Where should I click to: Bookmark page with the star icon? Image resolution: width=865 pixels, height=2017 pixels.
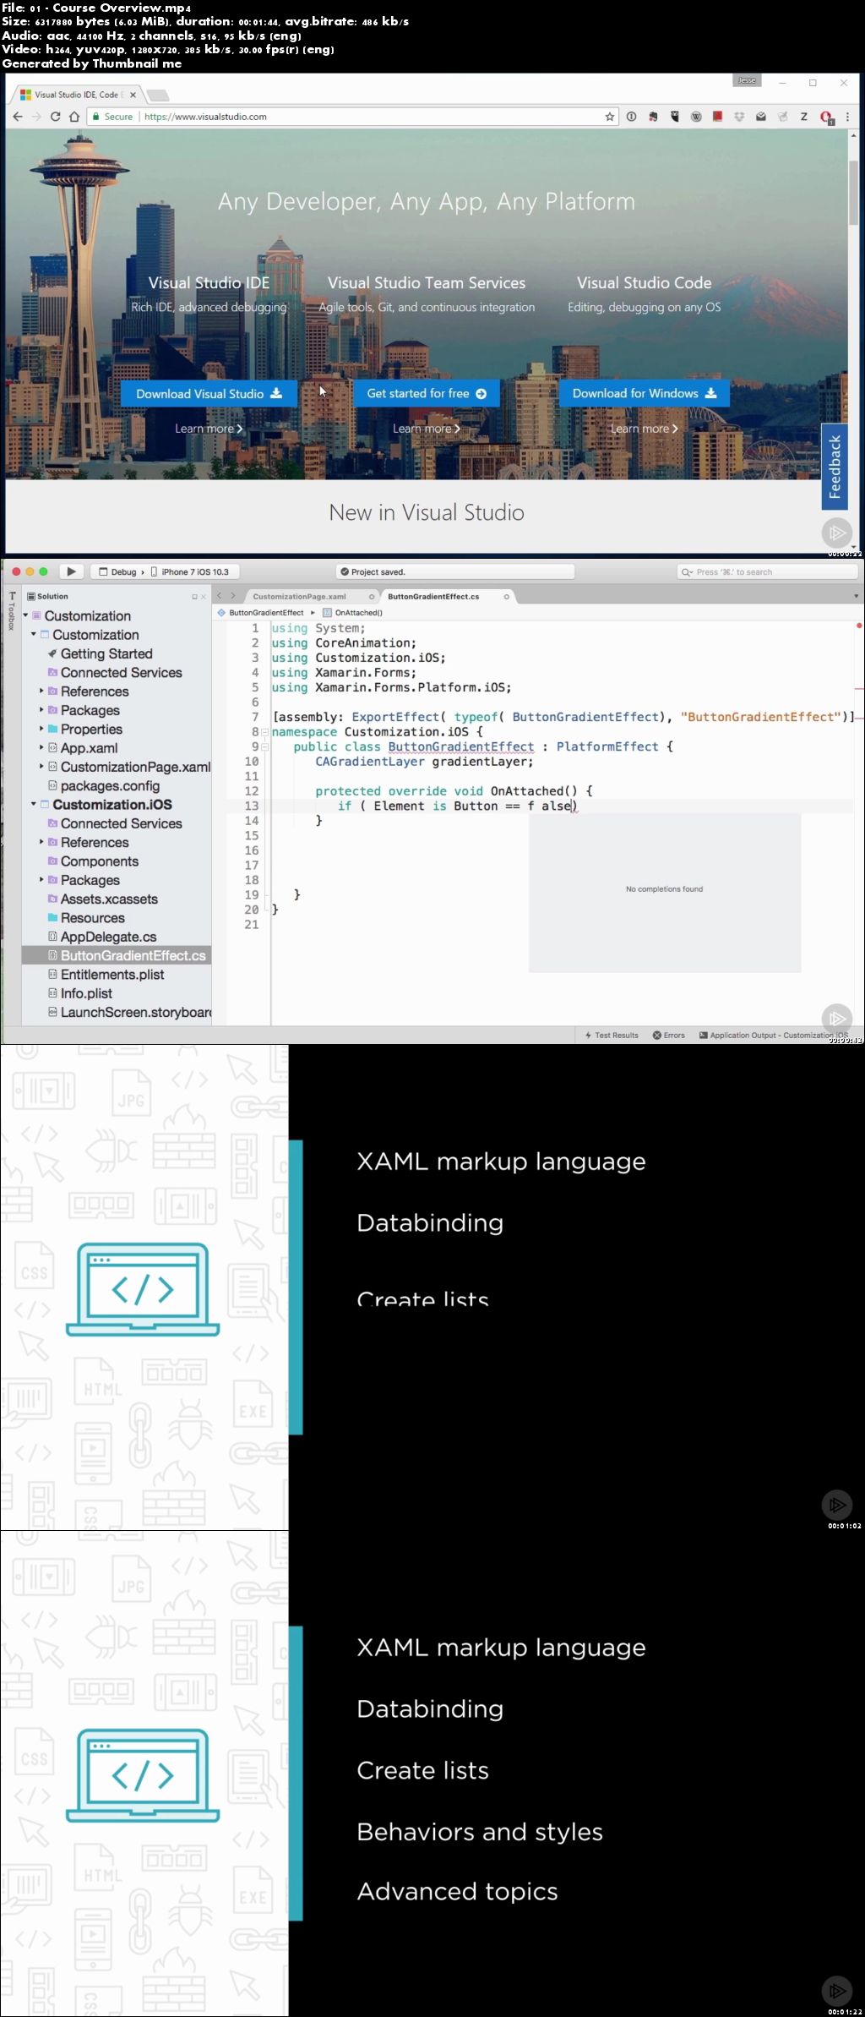610,117
